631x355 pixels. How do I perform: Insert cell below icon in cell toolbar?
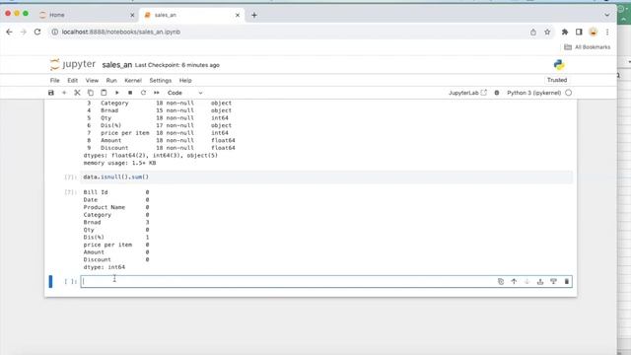pos(553,281)
